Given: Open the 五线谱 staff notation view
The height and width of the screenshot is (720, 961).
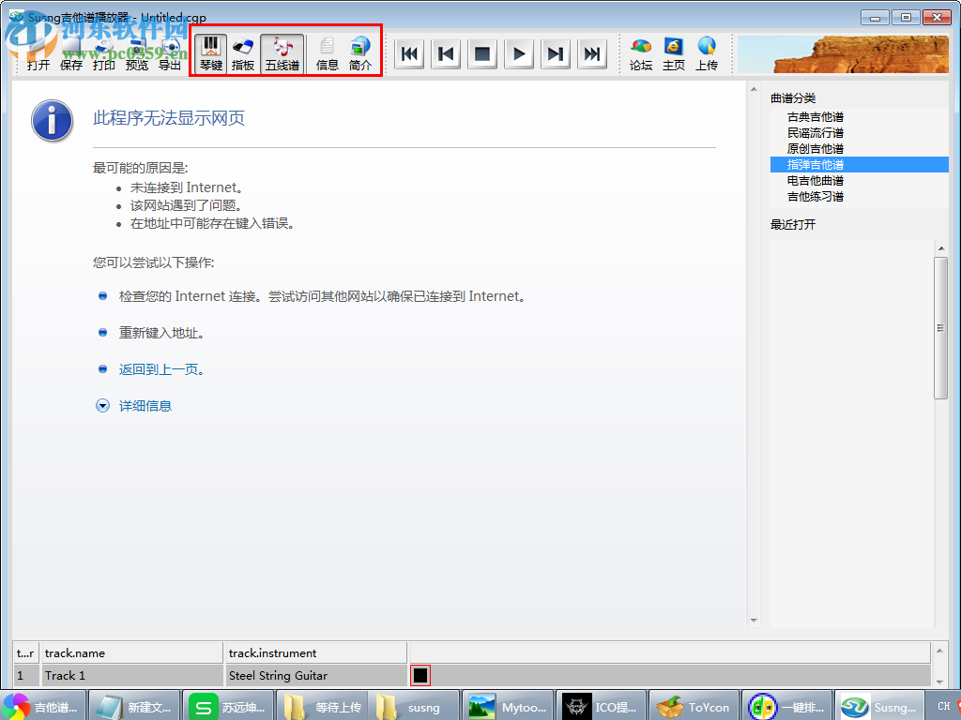Looking at the screenshot, I should coord(282,53).
